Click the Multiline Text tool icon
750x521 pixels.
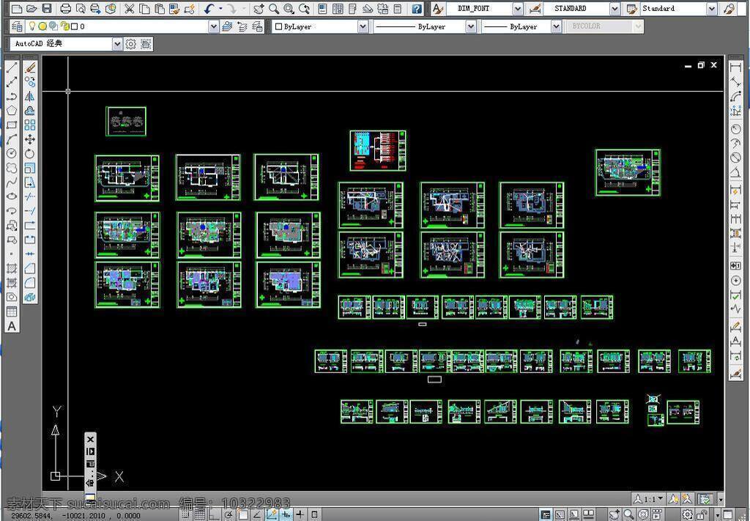coord(12,326)
